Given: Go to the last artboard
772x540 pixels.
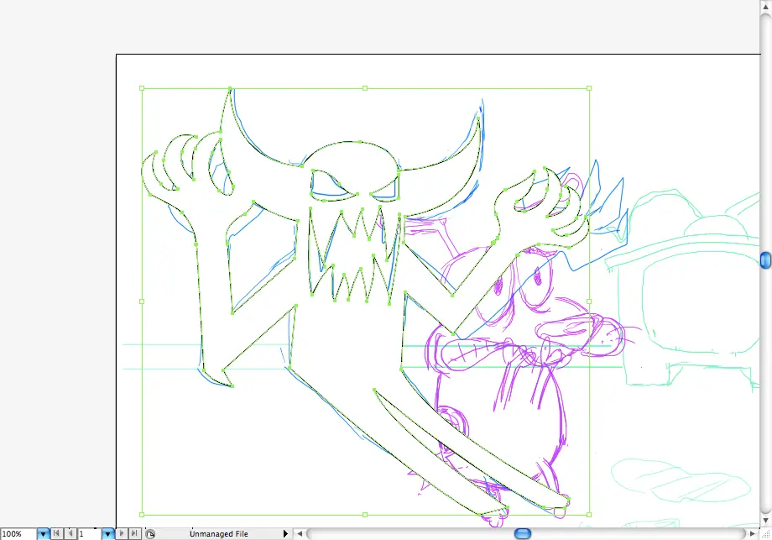Looking at the screenshot, I should [x=134, y=533].
